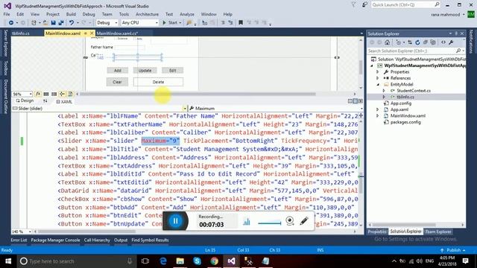
Task: Click the recorder audio levels icon
Action: point(247,222)
